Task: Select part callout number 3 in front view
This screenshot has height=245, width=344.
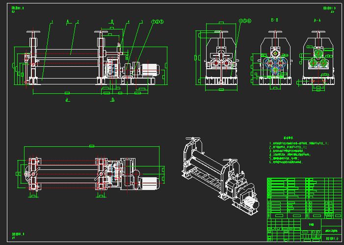Action: [142, 22]
